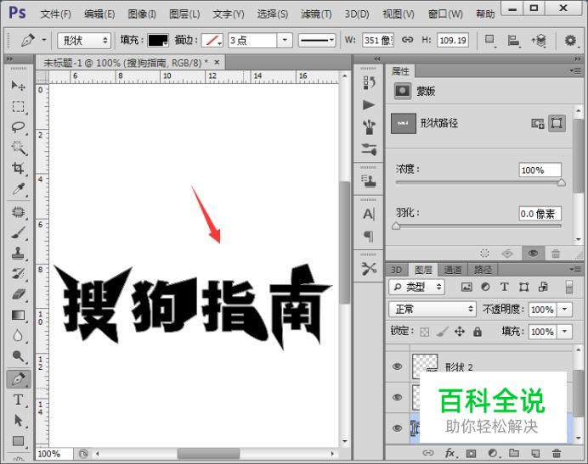Select the Horizontal Type tool
Image resolution: width=588 pixels, height=464 pixels.
(18, 400)
